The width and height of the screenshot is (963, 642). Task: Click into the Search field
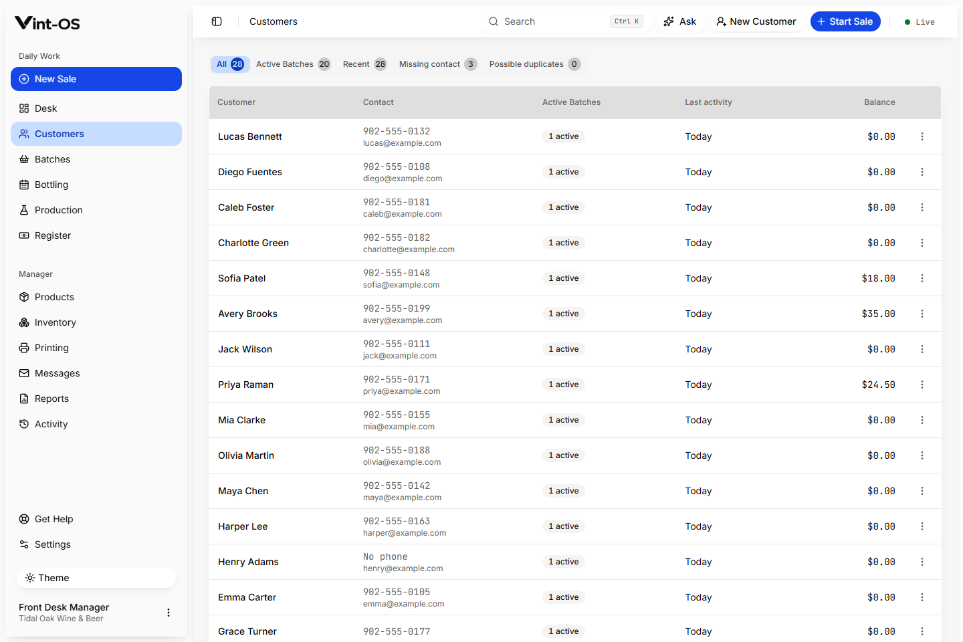click(565, 21)
